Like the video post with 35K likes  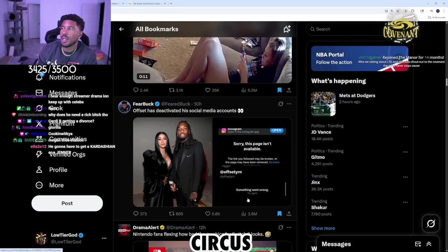(x=212, y=90)
